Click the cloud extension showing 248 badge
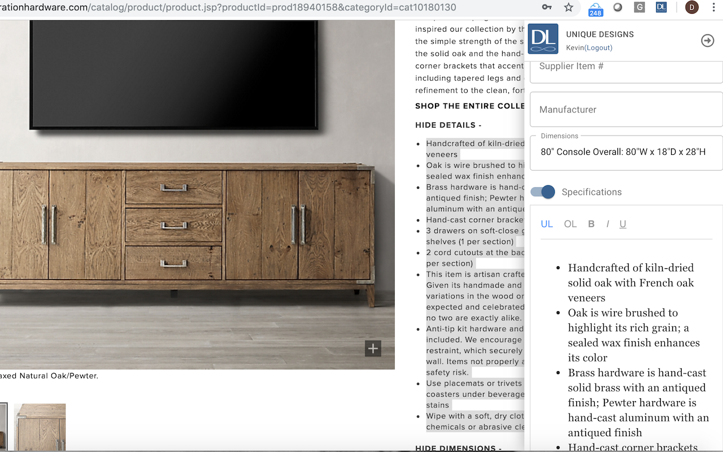The image size is (723, 452). coord(595,7)
